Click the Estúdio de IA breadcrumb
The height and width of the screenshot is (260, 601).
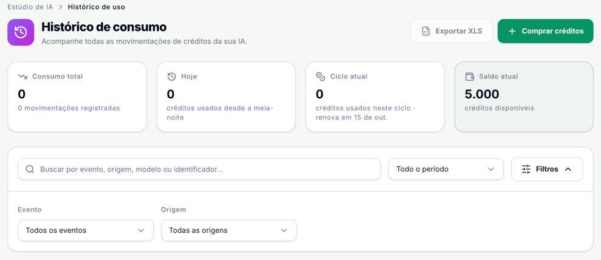point(30,7)
